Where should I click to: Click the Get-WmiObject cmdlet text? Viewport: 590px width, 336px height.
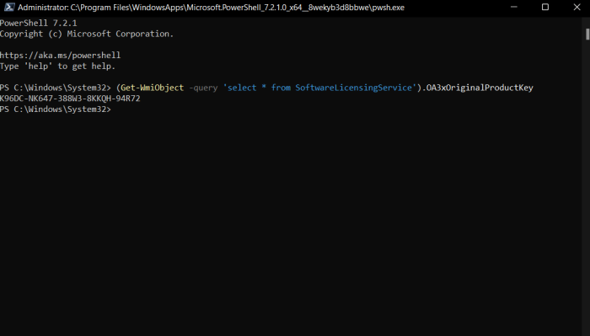pos(152,88)
